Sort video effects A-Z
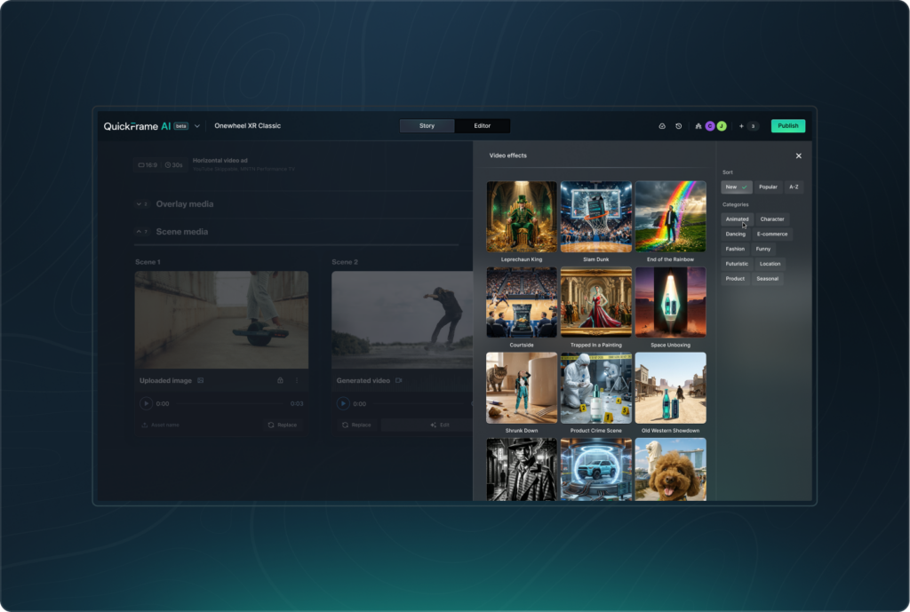Screen dimensions: 910x612 [x=794, y=187]
